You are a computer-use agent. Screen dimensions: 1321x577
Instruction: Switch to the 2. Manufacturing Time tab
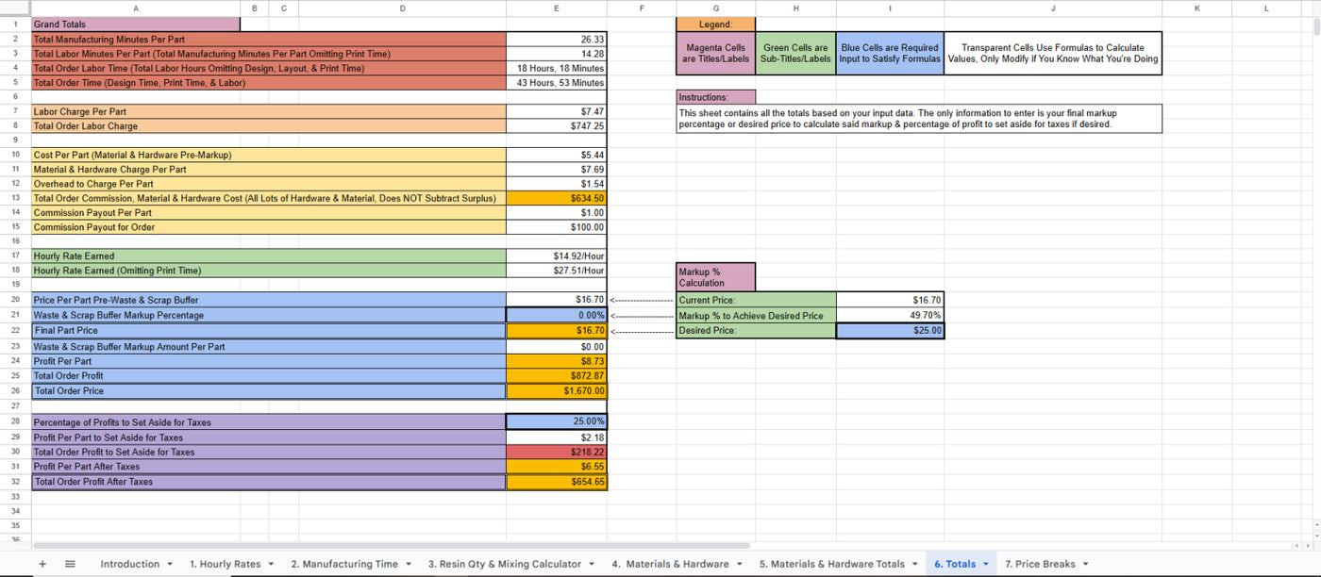(x=343, y=564)
